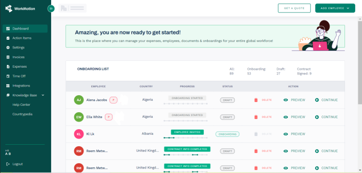
Task: Open the Invoices page from the sidebar
Action: coord(18,57)
